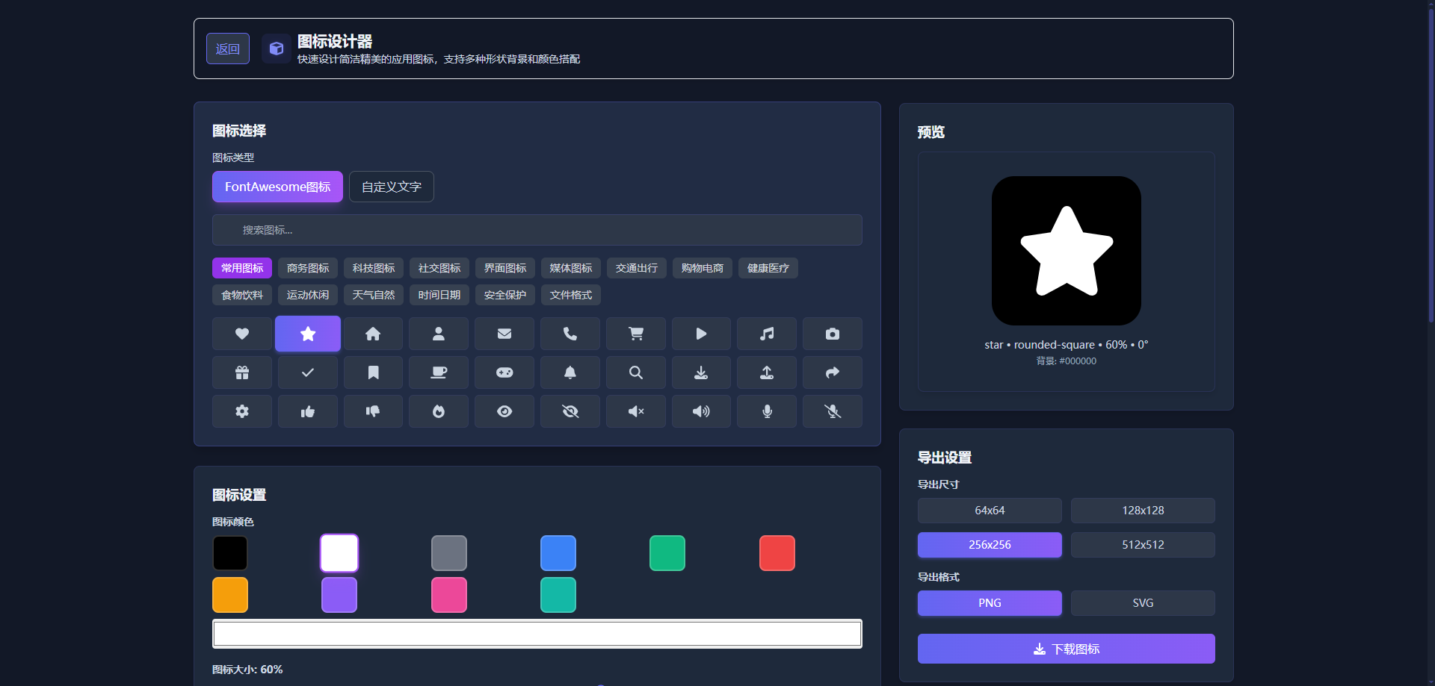This screenshot has height=686, width=1435.
Task: Select the envelope mail icon
Action: (504, 334)
